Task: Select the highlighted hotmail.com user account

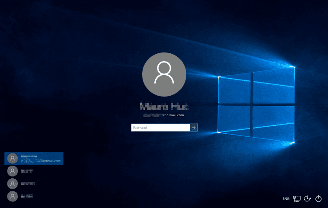Action: (34, 159)
